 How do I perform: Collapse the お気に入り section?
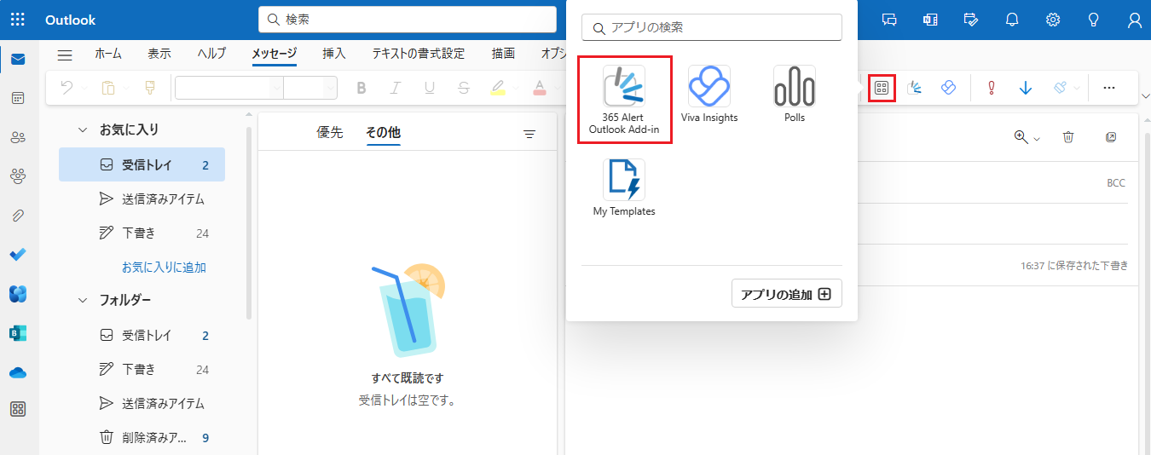point(83,130)
